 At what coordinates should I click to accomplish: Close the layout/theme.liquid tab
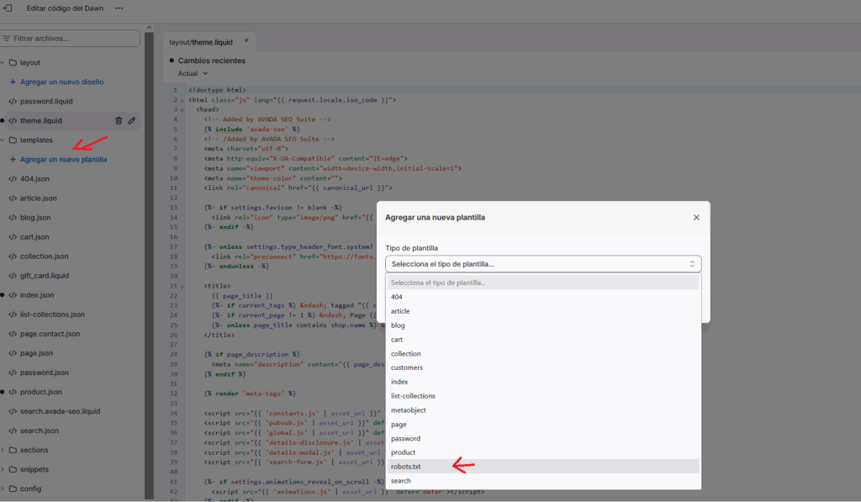tap(246, 40)
